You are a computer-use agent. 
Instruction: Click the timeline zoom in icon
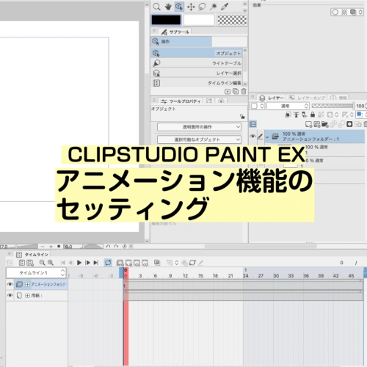tap(51, 263)
